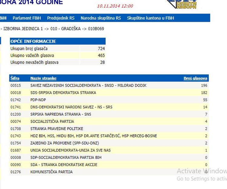
Task: Click breadcrumb 010 - GRADIŠKA
Action: click(x=65, y=29)
